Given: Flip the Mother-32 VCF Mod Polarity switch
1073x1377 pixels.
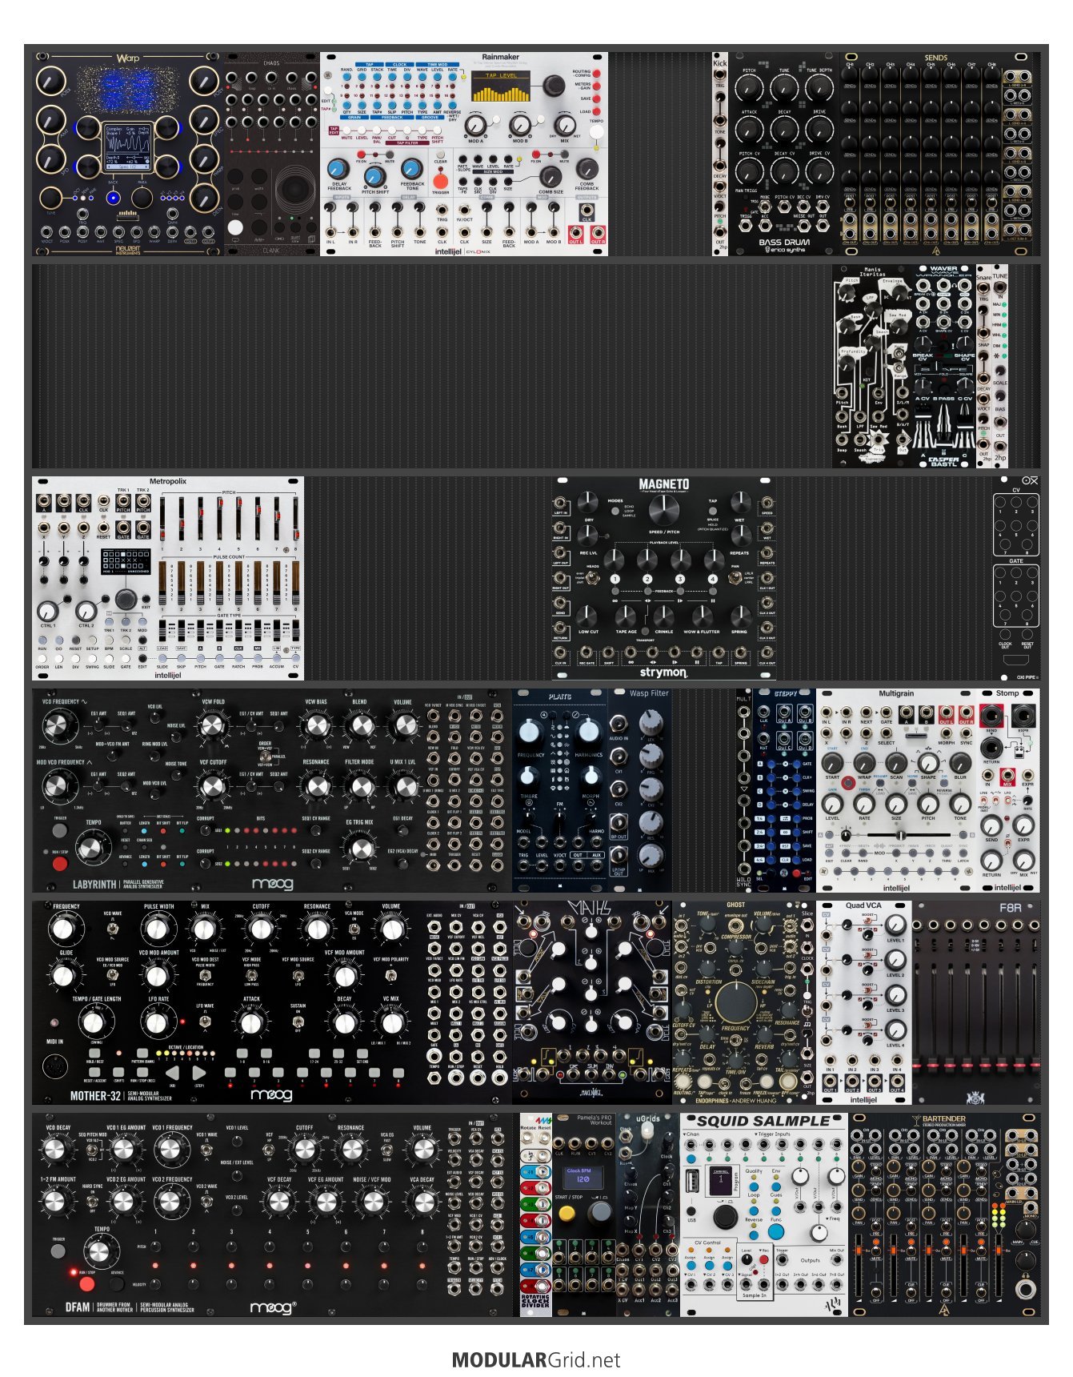Looking at the screenshot, I should (x=390, y=976).
